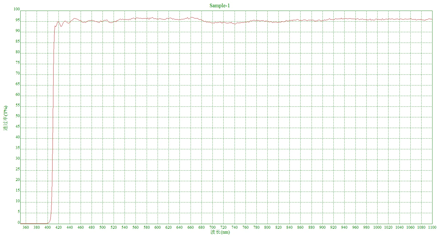Click the 460 wavelength tick label
The width and height of the screenshot is (440, 237).
(x=81, y=227)
